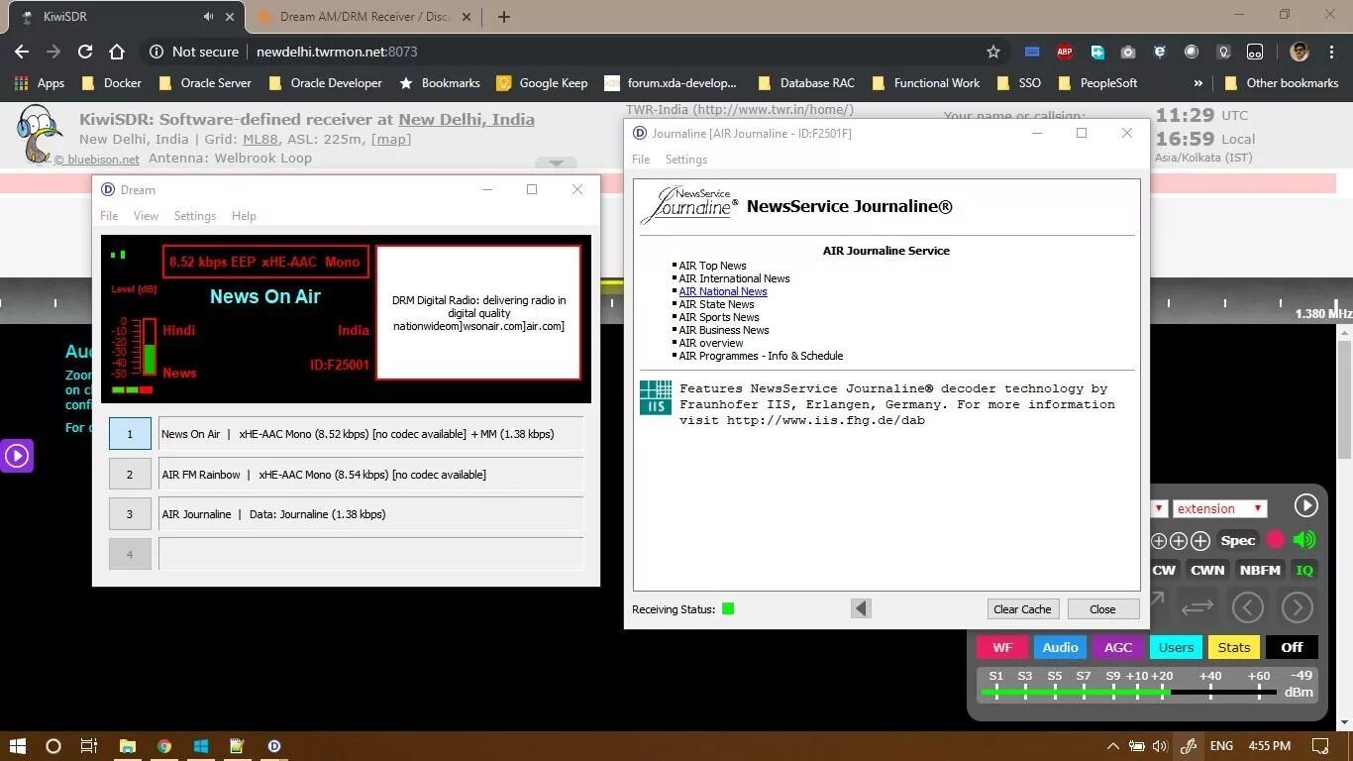Open the Dream app in Windows taskbar
The width and height of the screenshot is (1353, 761).
[x=274, y=746]
